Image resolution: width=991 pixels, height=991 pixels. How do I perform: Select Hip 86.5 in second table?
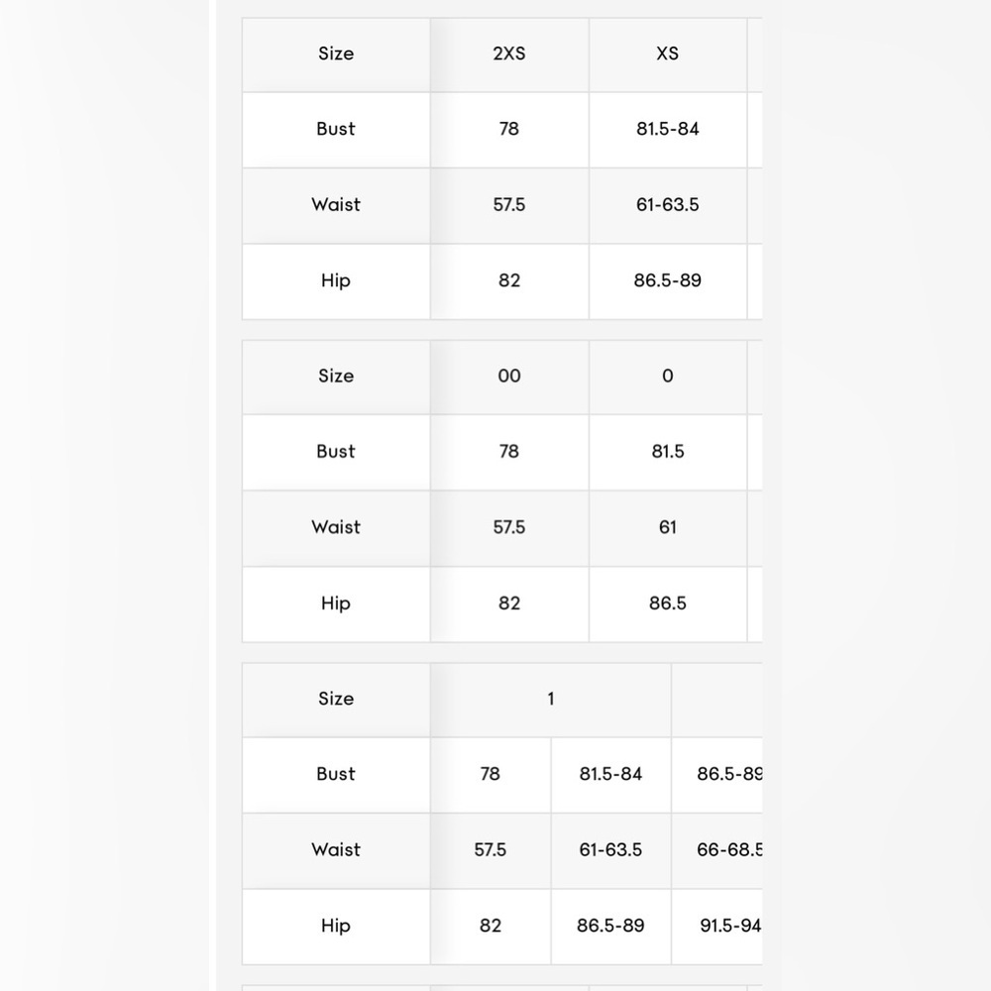pyautogui.click(x=668, y=605)
